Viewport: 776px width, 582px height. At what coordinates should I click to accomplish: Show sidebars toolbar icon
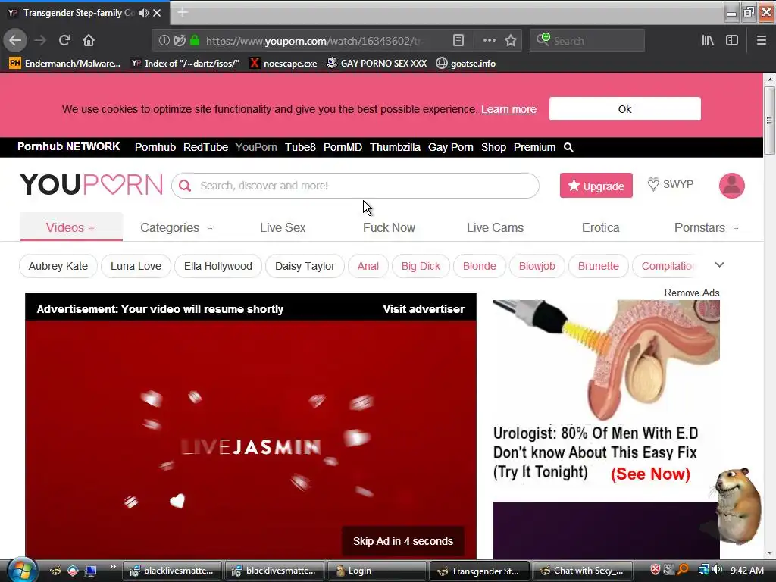point(732,41)
